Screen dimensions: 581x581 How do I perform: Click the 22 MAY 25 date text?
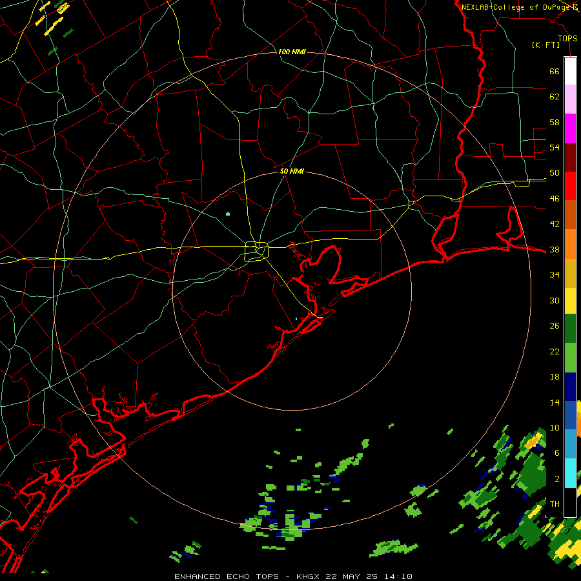[351, 576]
